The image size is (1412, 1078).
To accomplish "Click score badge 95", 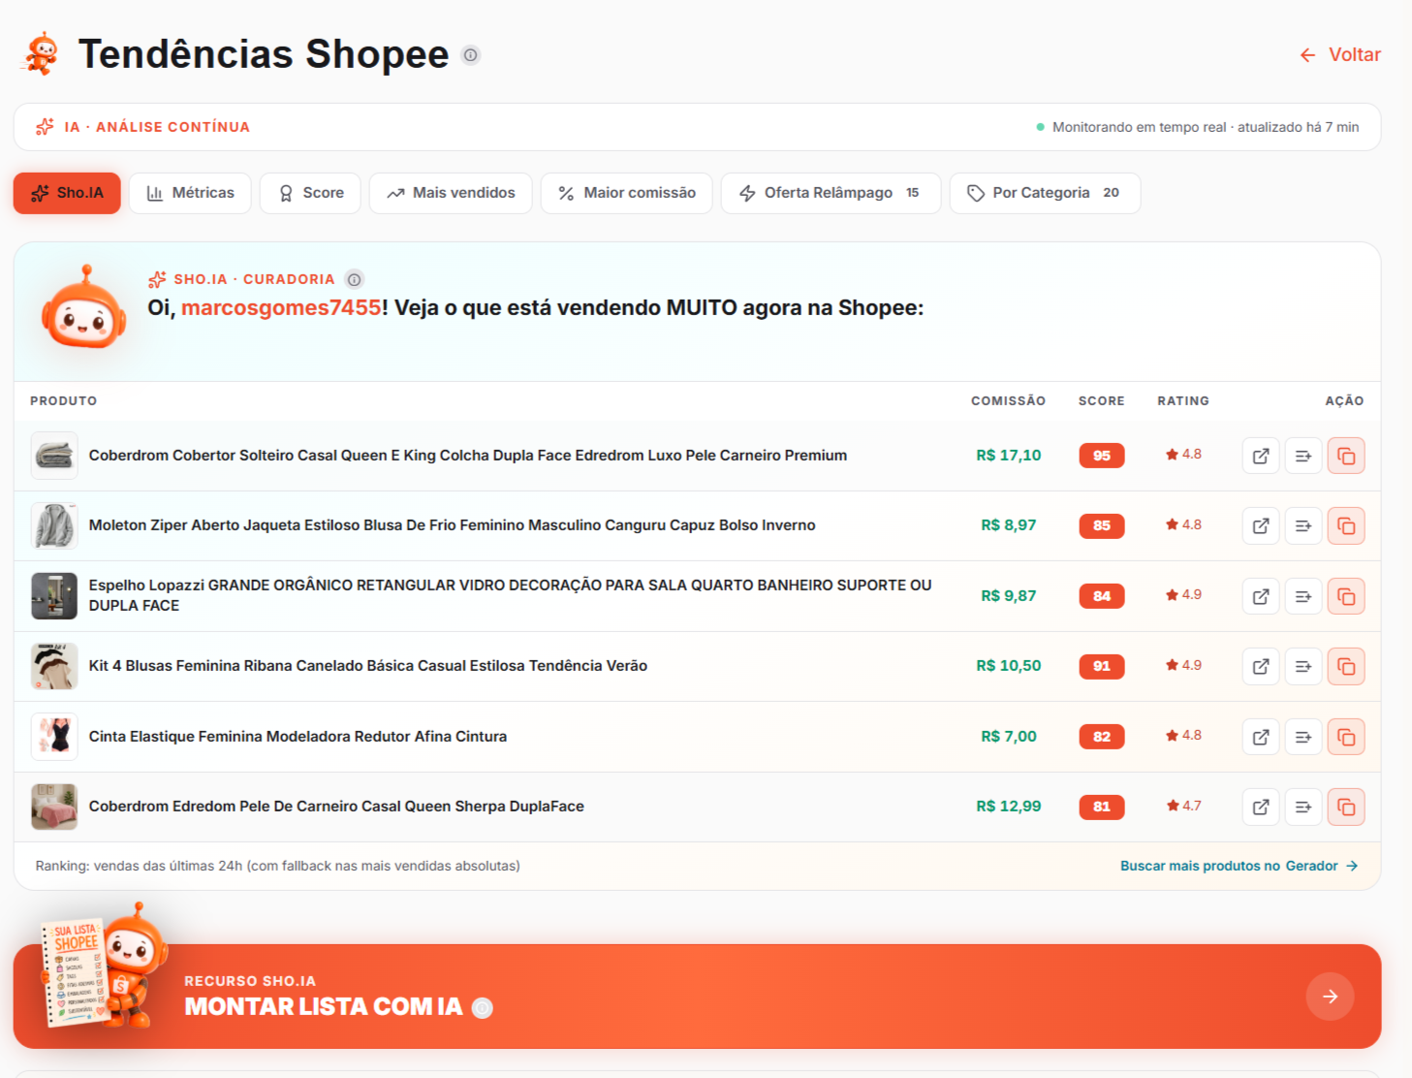I will 1102,456.
